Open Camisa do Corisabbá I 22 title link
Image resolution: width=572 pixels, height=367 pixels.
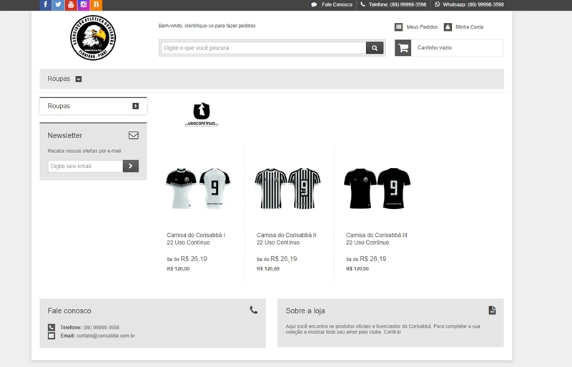(x=196, y=239)
